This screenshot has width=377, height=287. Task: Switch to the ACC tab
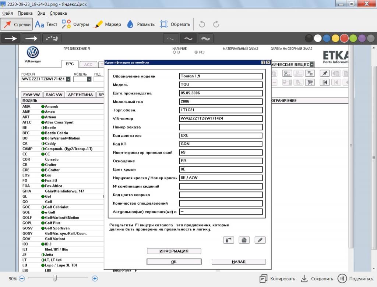[88, 64]
